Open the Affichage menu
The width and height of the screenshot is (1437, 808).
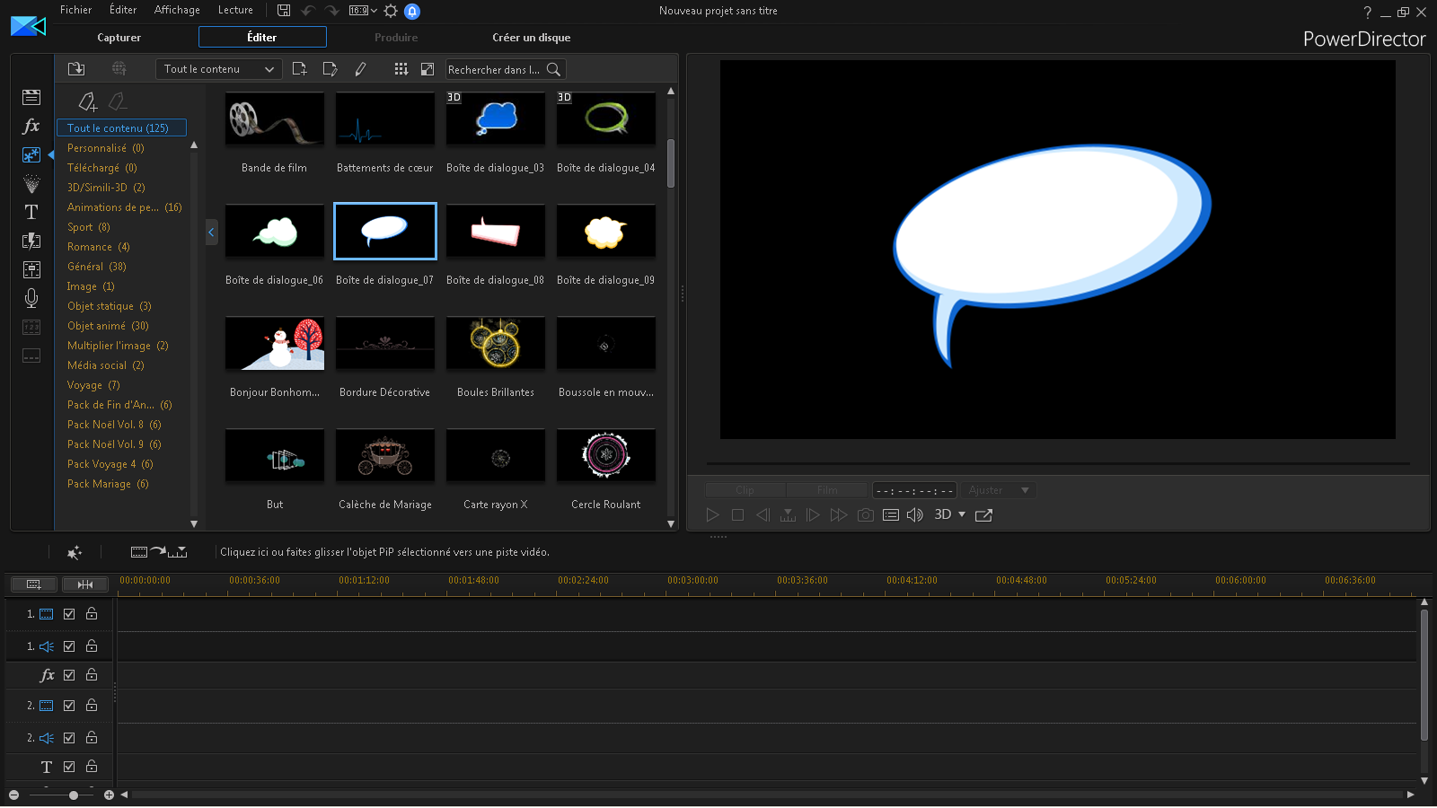[x=177, y=10]
